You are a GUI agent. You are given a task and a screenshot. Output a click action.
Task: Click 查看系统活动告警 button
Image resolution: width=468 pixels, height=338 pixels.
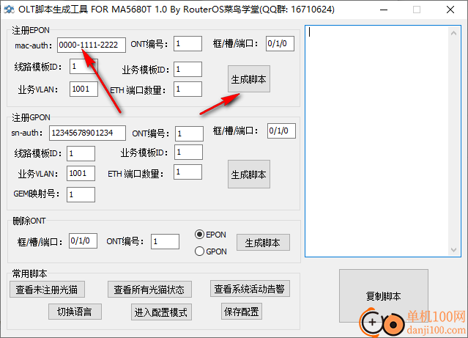tap(250, 288)
